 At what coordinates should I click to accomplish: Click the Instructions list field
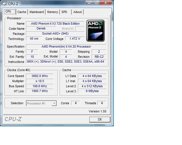pyautogui.click(x=66, y=61)
